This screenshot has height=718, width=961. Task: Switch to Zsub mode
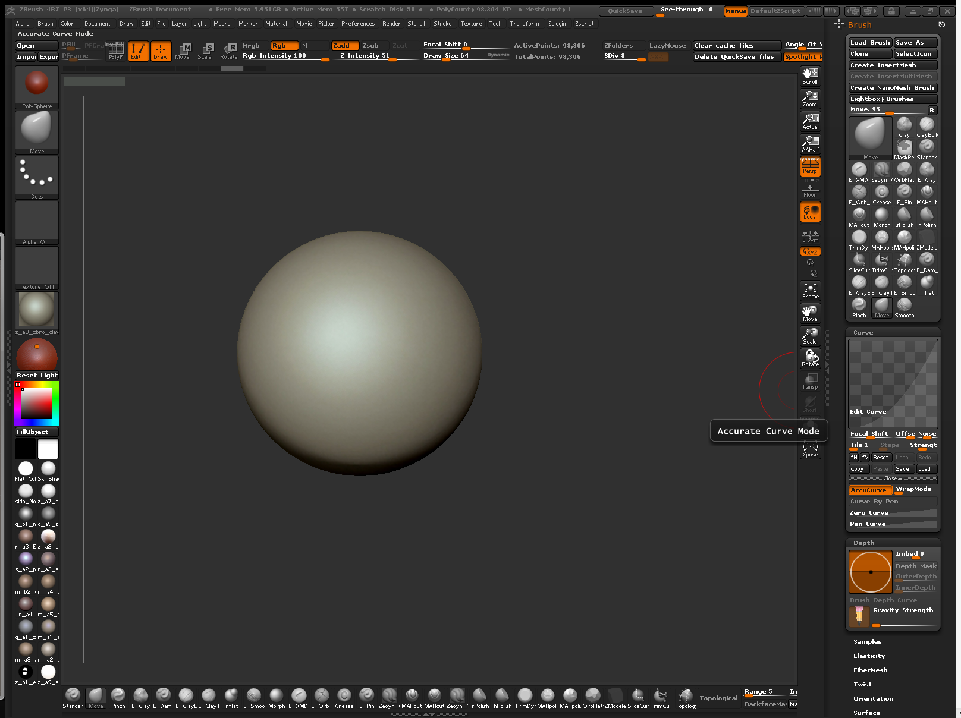(371, 46)
